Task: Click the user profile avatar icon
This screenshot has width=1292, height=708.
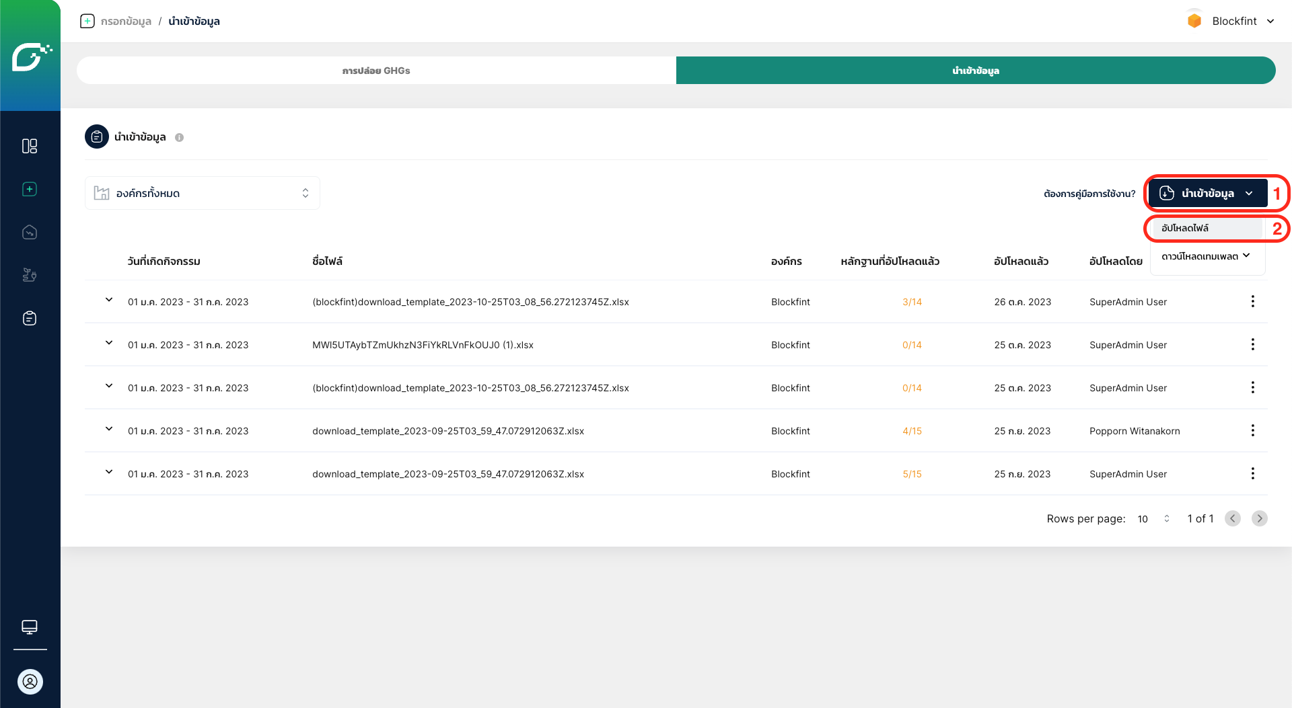Action: click(30, 681)
